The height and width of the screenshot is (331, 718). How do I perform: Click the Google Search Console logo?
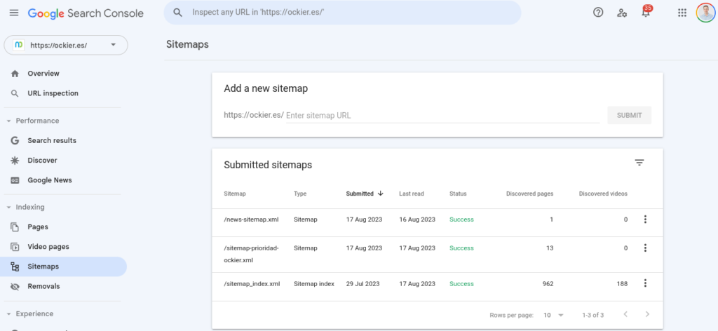coord(86,13)
